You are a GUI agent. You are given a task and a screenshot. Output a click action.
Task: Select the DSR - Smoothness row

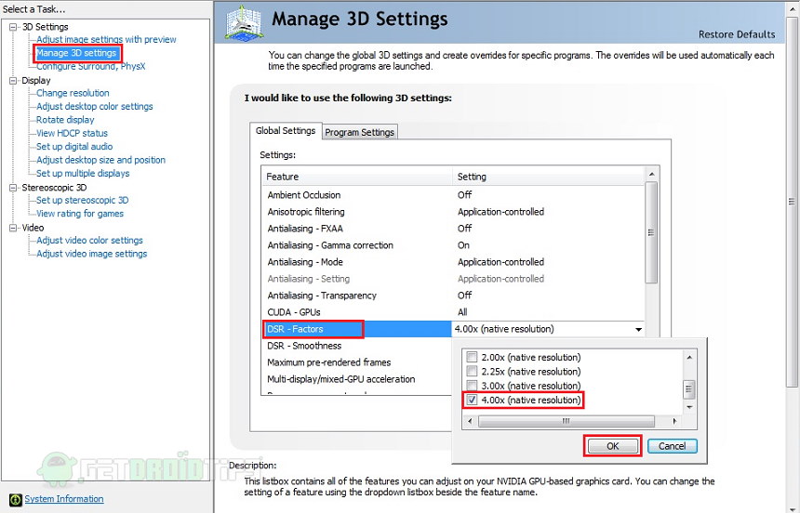[357, 346]
